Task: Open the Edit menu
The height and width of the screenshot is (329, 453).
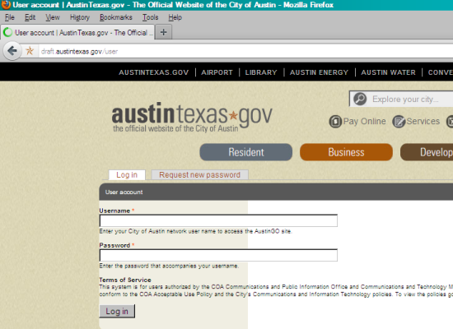Action: [x=30, y=17]
